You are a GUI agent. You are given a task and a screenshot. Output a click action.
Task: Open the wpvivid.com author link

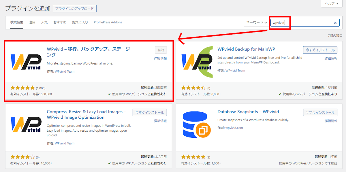(234, 128)
